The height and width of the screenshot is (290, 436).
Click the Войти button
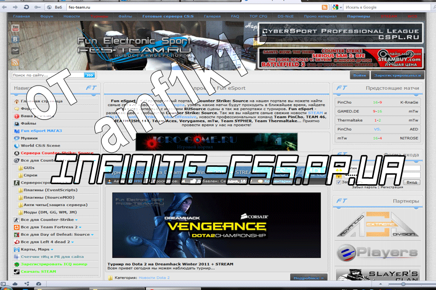coord(359,75)
